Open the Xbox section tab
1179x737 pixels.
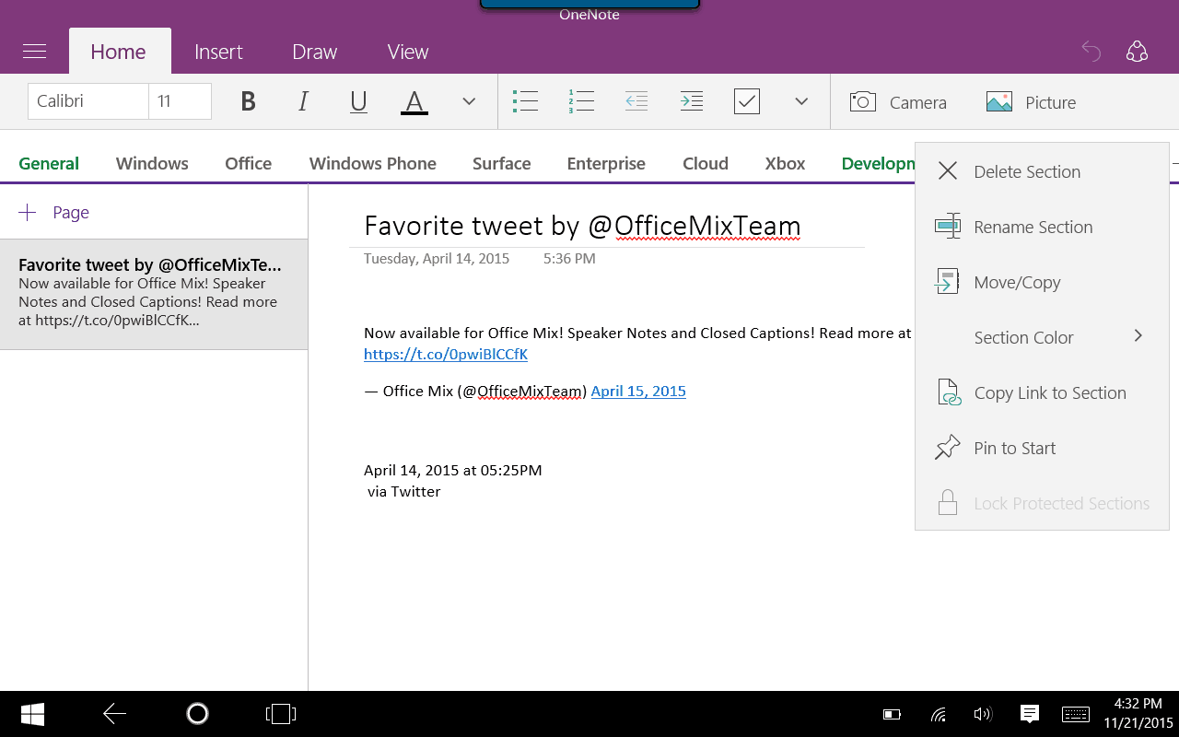pos(785,163)
